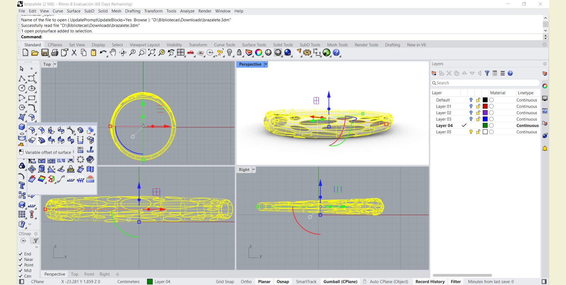This screenshot has width=566, height=285.
Task: Toggle the Near osnap checkbox
Action: point(21,259)
